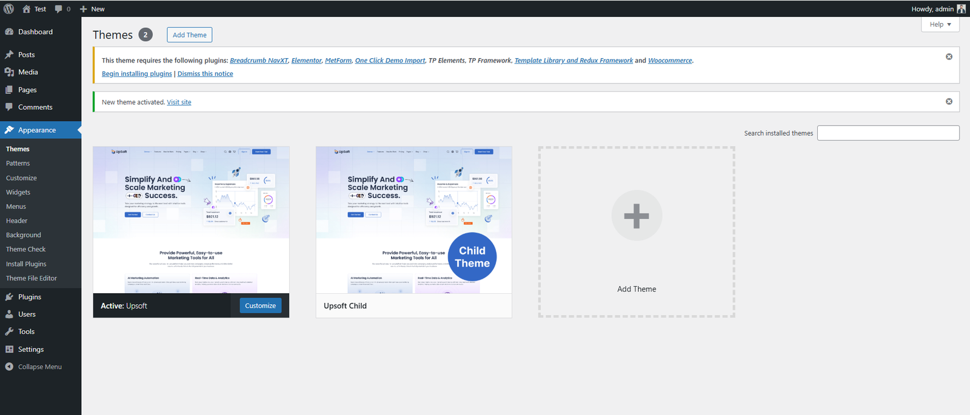
Task: Select the Upsoft Child theme thumbnail
Action: 413,220
